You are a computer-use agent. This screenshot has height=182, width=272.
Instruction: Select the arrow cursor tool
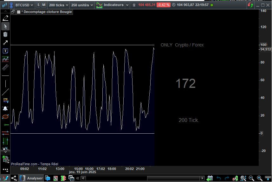coord(5,26)
